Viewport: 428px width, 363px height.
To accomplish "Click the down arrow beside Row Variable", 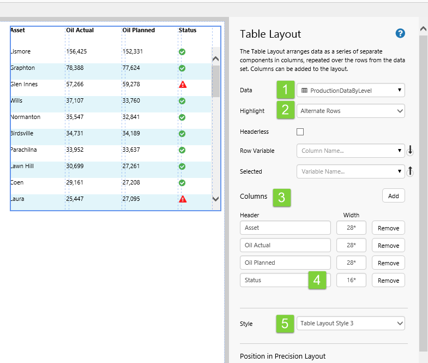I will (410, 151).
